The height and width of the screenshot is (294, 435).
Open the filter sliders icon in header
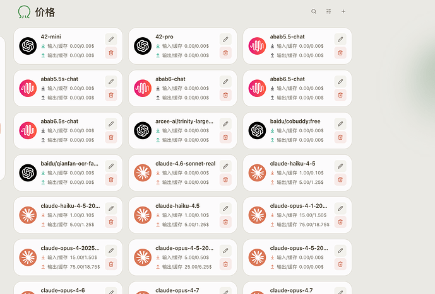coord(328,11)
